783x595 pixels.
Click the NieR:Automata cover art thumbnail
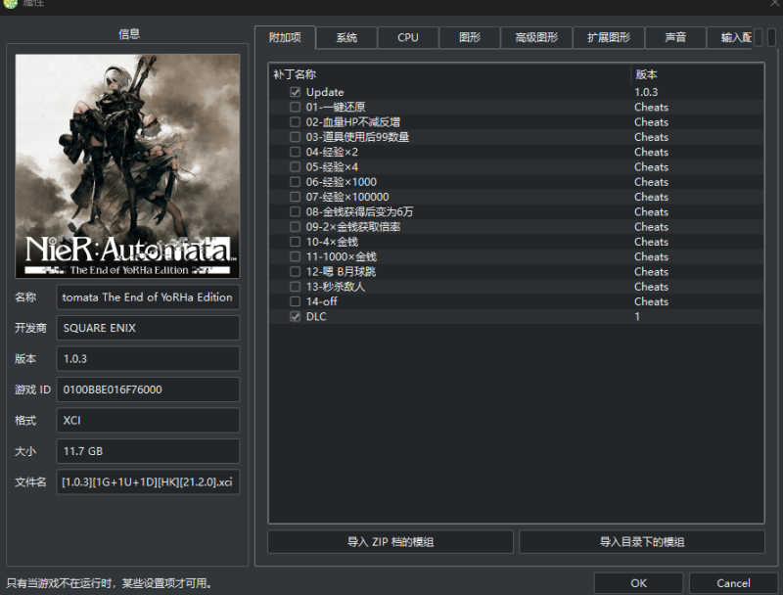[x=127, y=166]
